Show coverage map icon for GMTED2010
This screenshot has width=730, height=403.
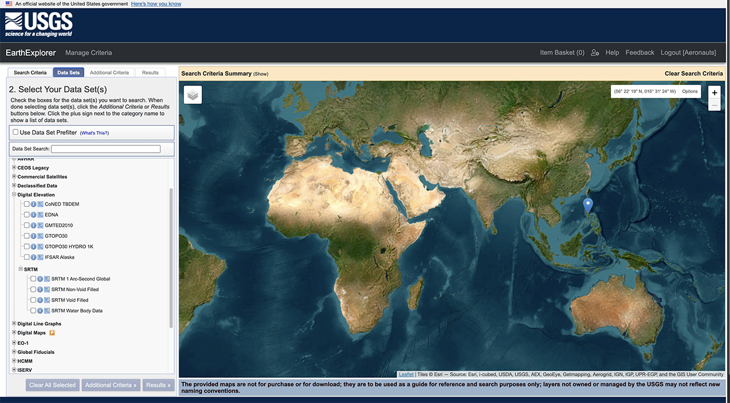[x=40, y=226]
